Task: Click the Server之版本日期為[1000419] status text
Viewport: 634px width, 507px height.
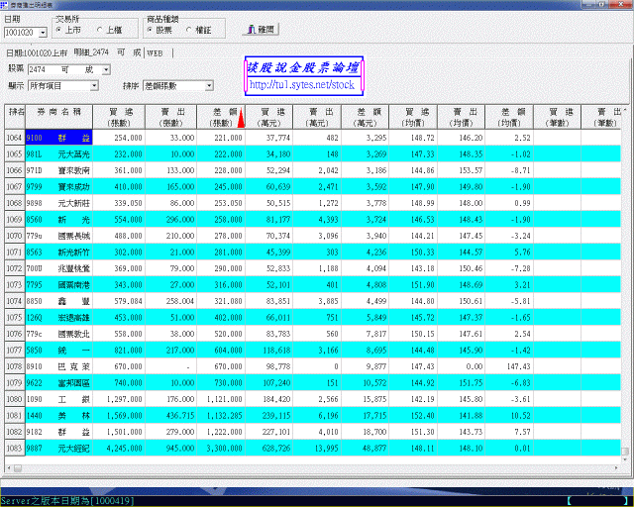Action: pyautogui.click(x=67, y=501)
